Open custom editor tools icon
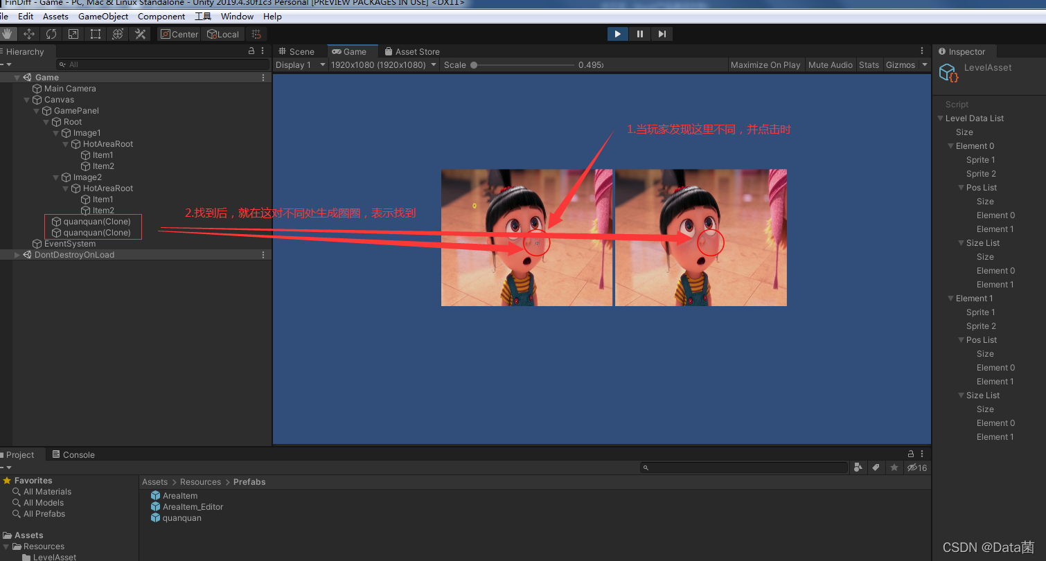This screenshot has height=561, width=1046. [x=140, y=34]
